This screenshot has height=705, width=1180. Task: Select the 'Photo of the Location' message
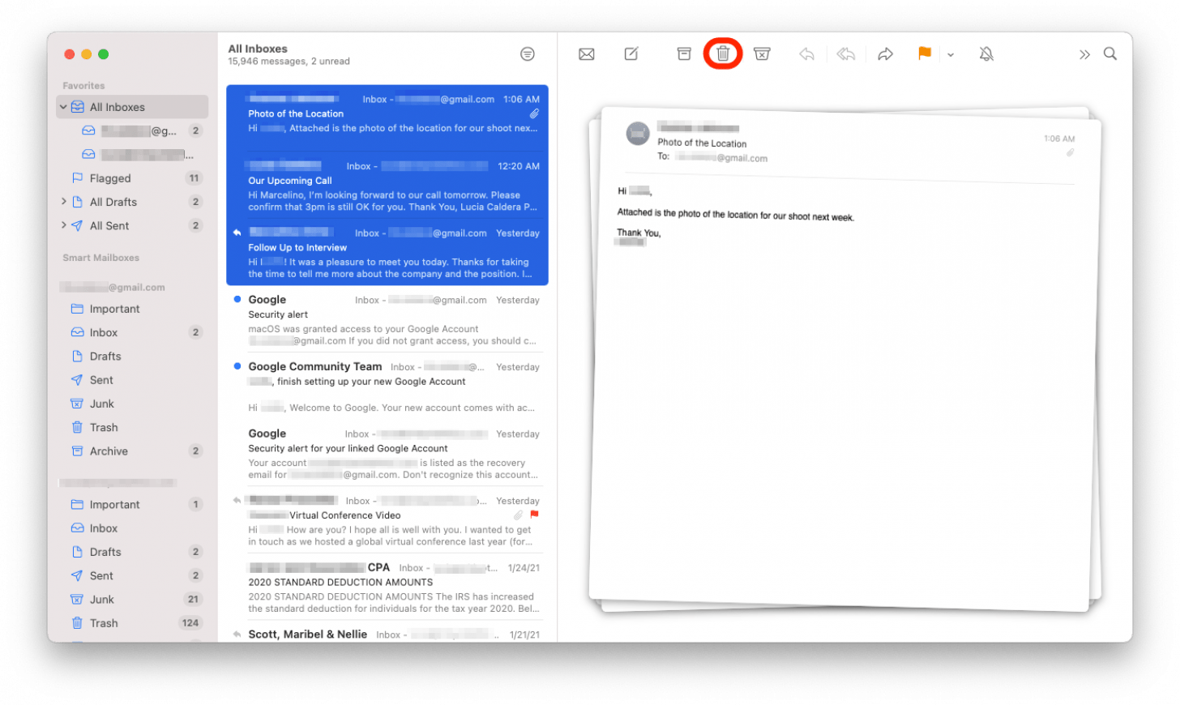click(x=387, y=118)
